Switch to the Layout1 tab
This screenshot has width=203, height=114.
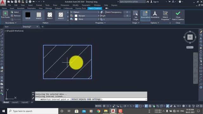click(15, 102)
